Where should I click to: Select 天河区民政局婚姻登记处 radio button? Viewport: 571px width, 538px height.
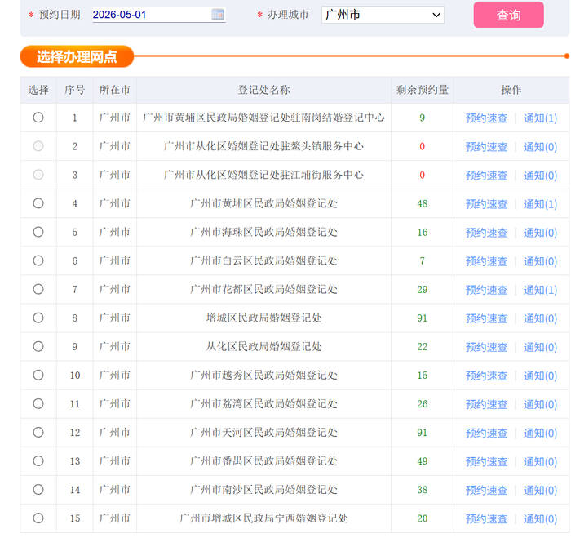click(x=38, y=432)
